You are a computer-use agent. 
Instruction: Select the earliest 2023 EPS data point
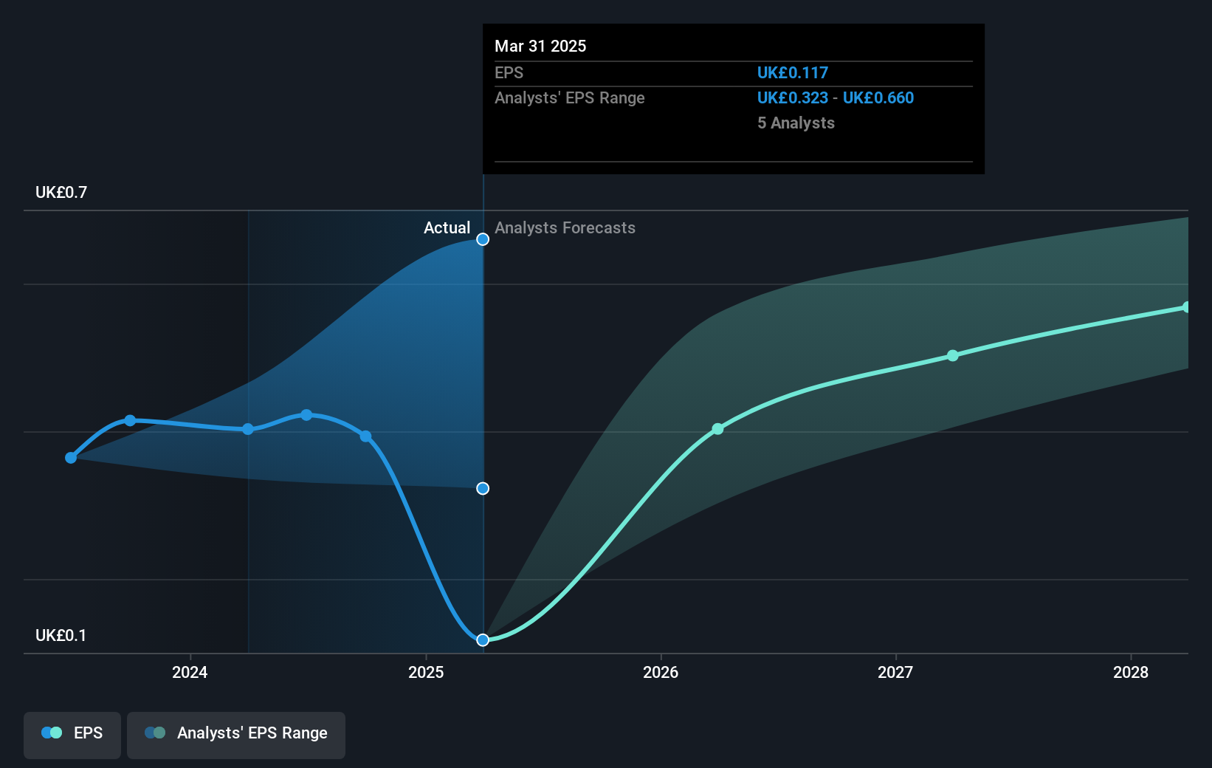pos(71,458)
